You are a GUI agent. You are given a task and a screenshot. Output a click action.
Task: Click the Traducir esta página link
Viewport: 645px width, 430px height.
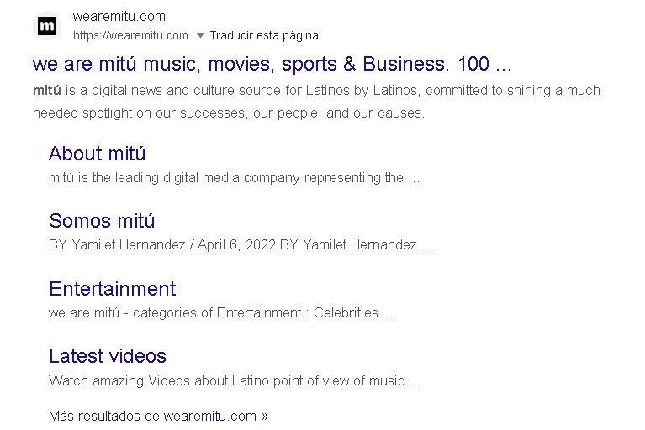(264, 35)
